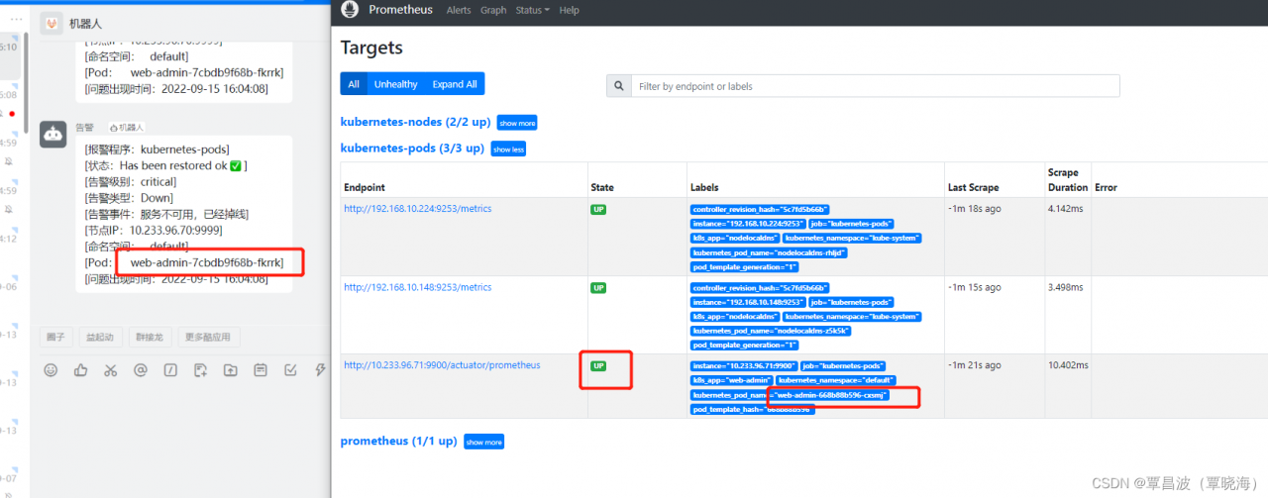Click label instance="192.168.10.224:9253"
The width and height of the screenshot is (1268, 498).
[x=748, y=224]
